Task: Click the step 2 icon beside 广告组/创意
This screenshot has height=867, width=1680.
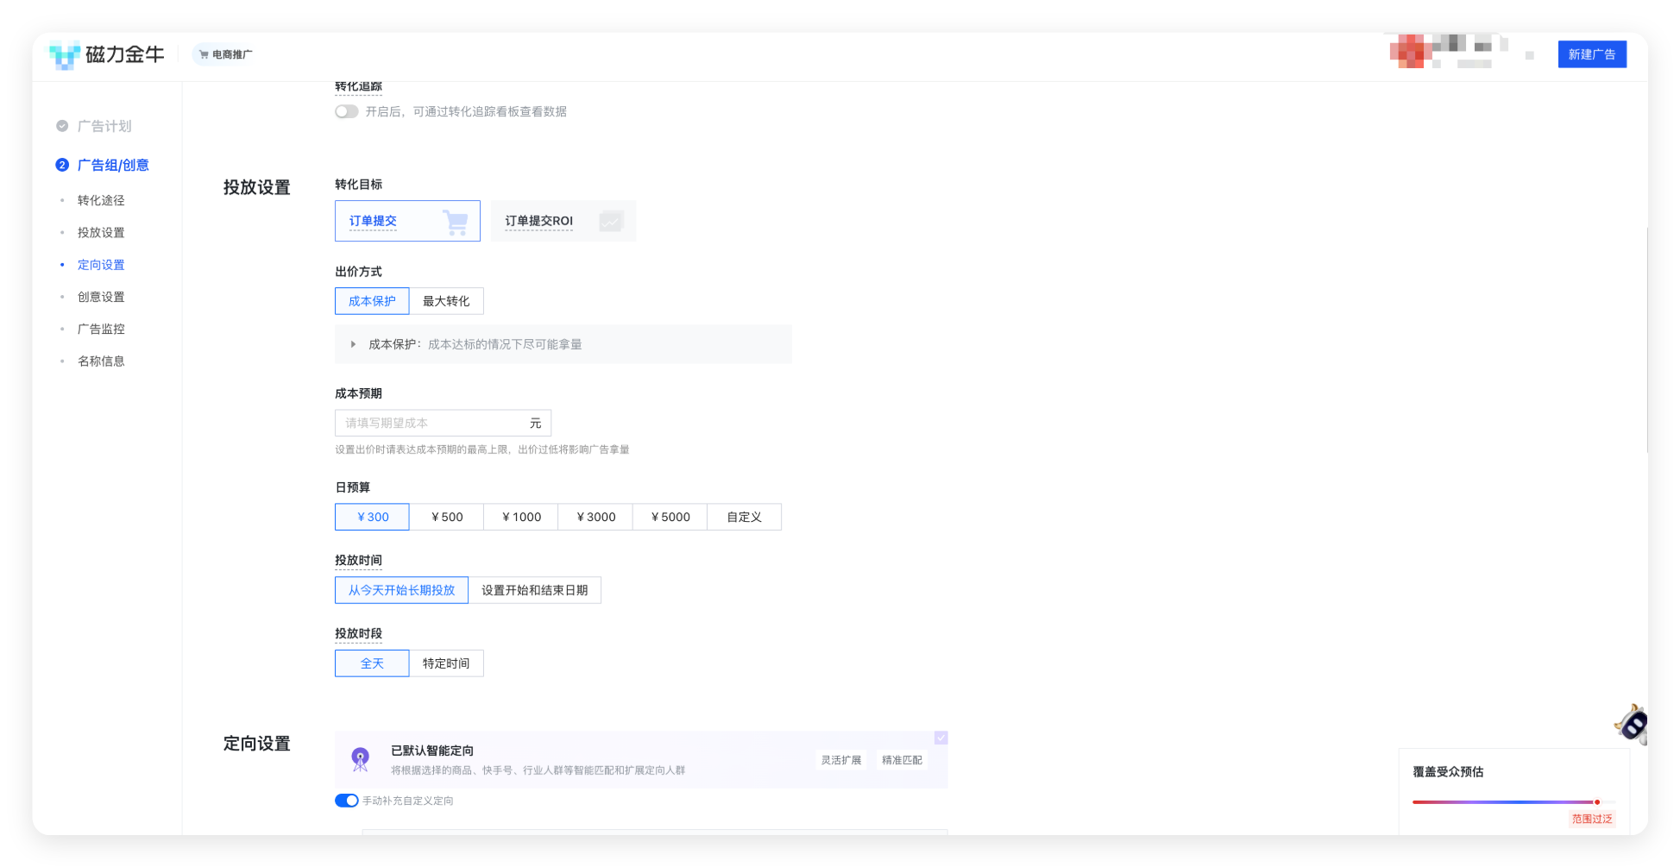Action: [61, 165]
